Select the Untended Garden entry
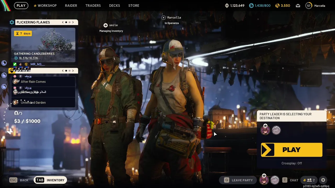This screenshot has width=335, height=188. (x=43, y=102)
